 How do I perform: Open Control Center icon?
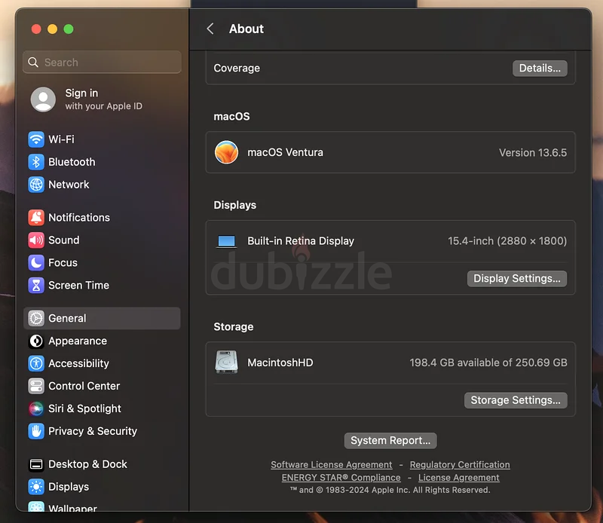point(36,386)
